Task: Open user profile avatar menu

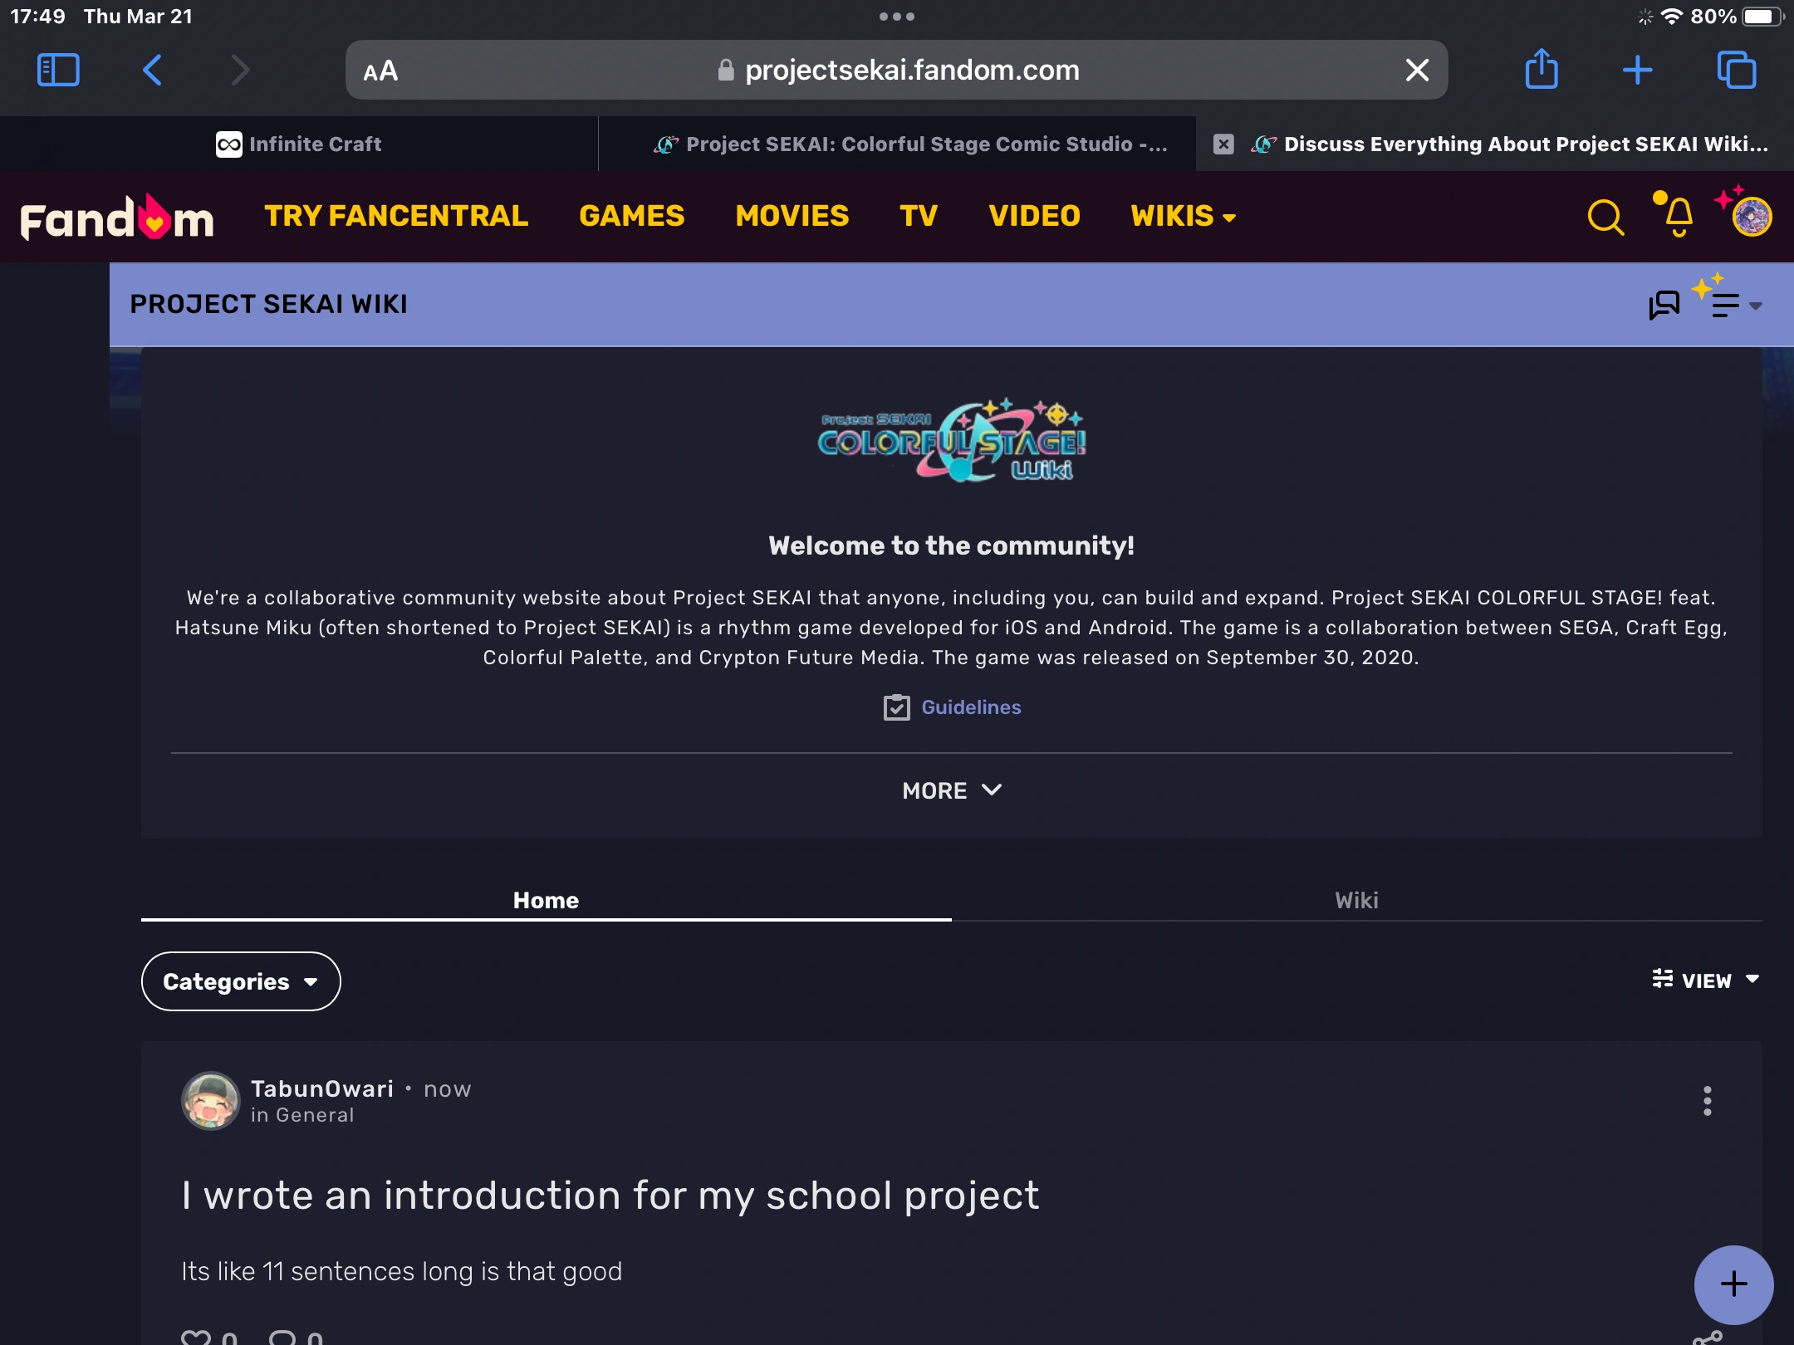Action: point(1751,218)
